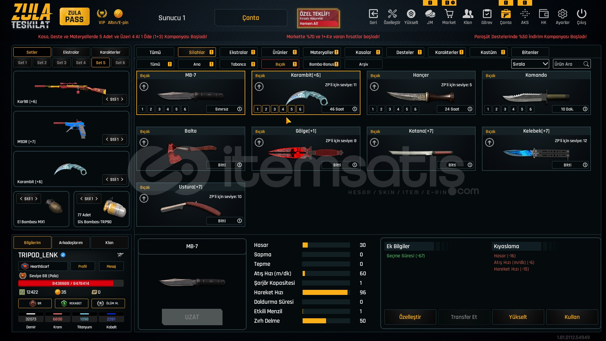Click upgrade arrow on Hançer card
Screen dimensions: 606x341
[x=374, y=87]
